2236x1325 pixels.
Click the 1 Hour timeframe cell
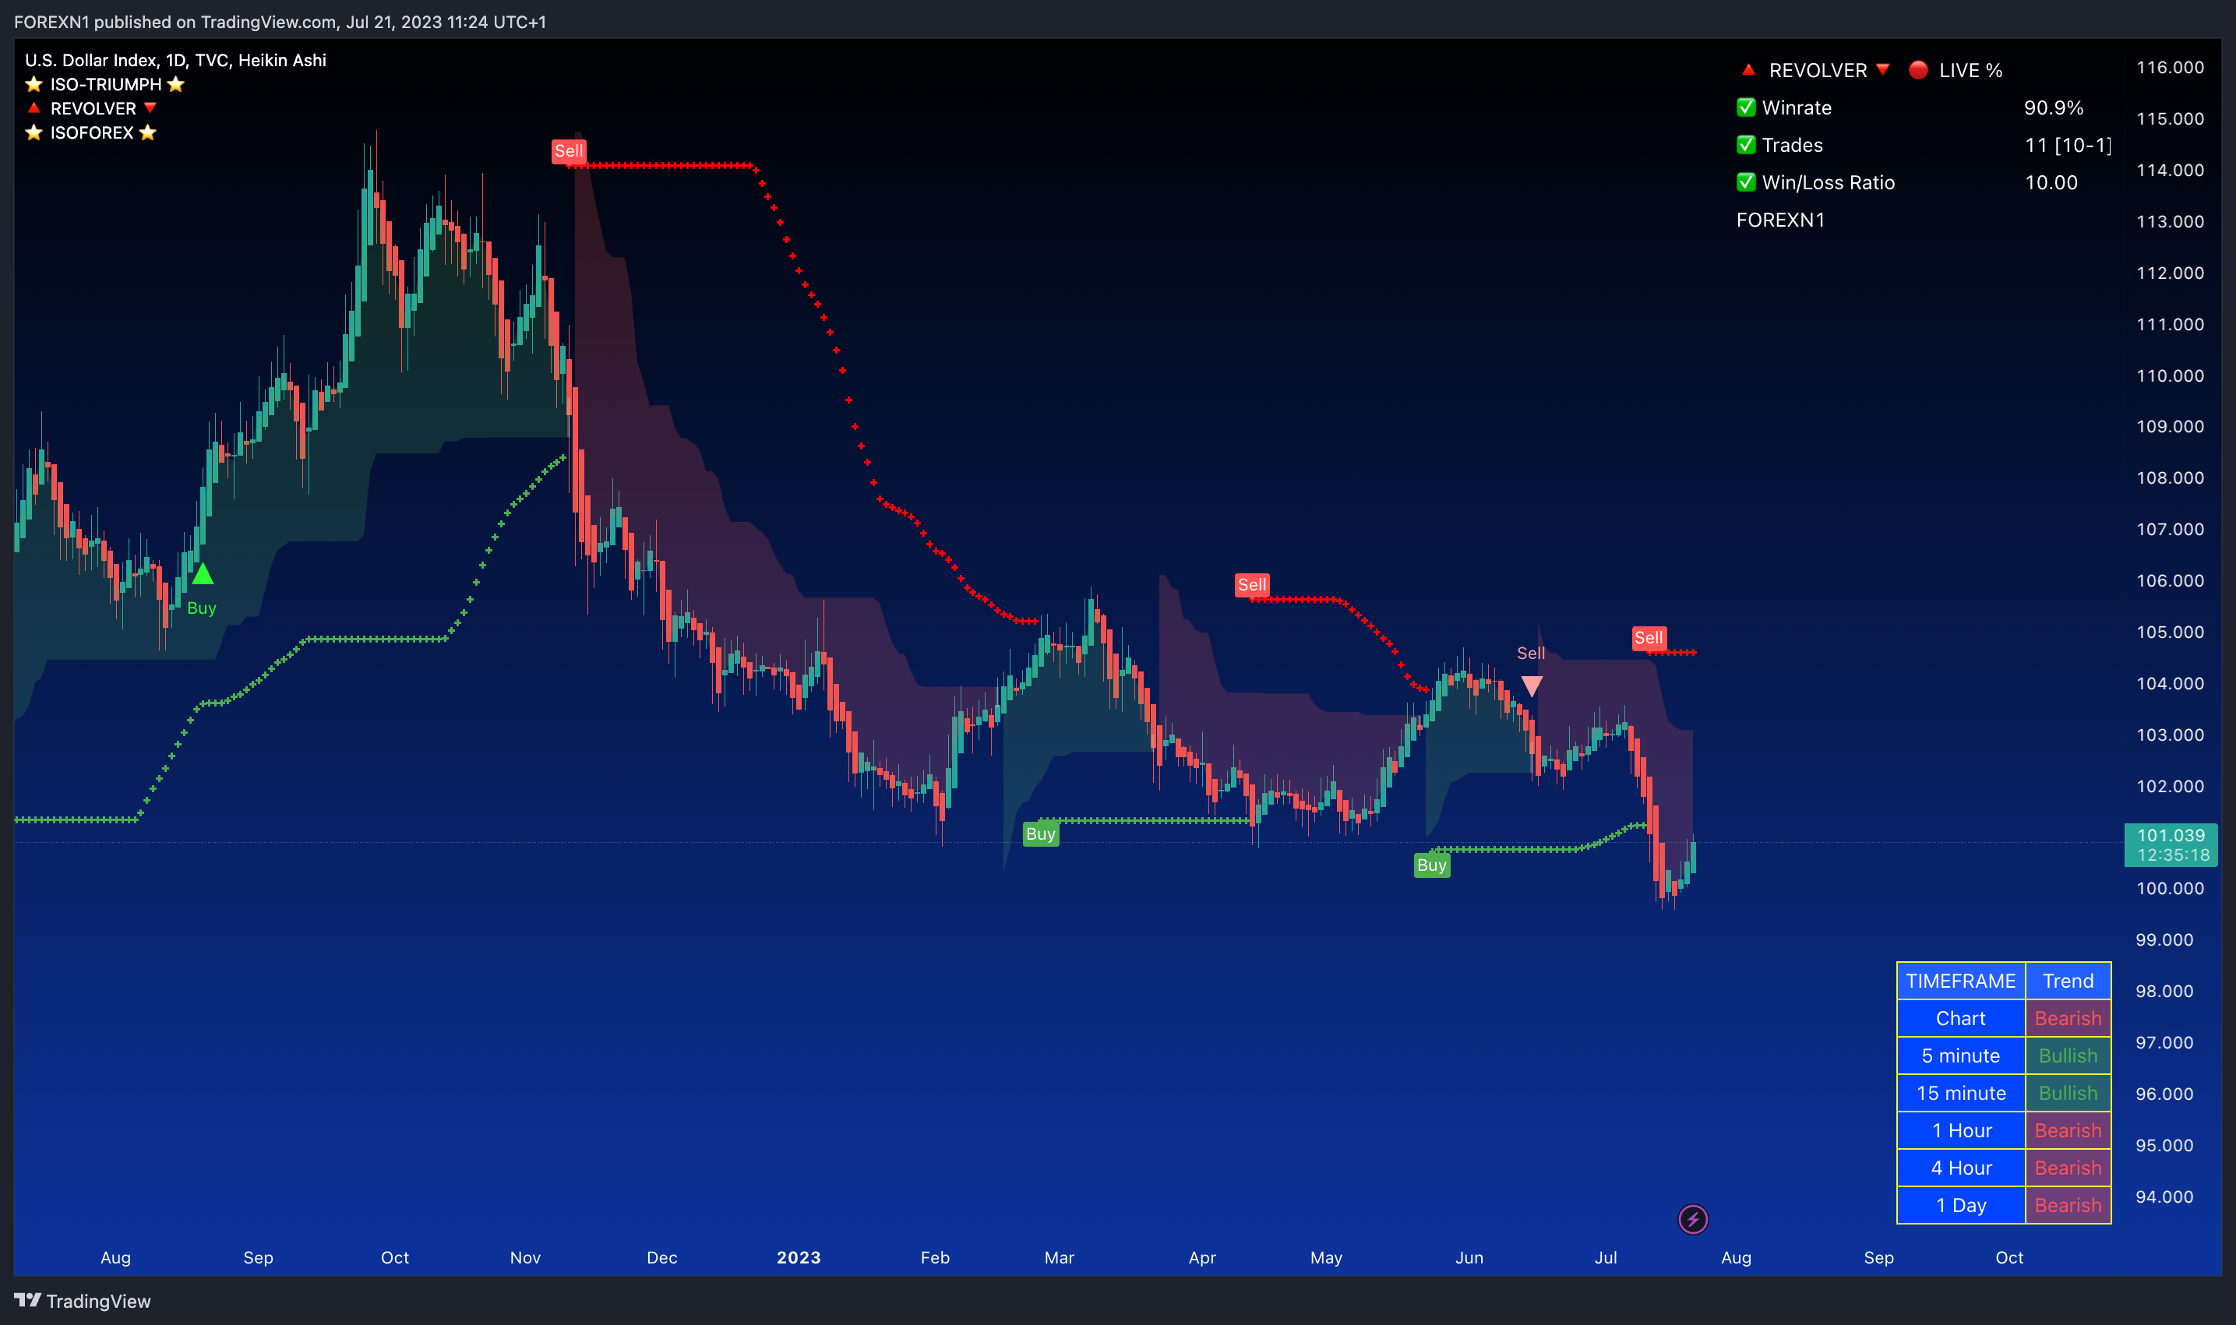[1960, 1130]
